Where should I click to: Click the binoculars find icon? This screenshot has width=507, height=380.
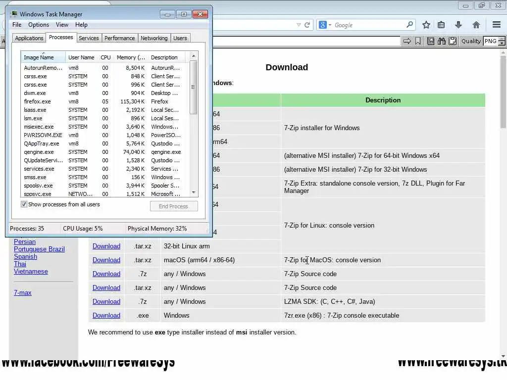[x=441, y=41]
